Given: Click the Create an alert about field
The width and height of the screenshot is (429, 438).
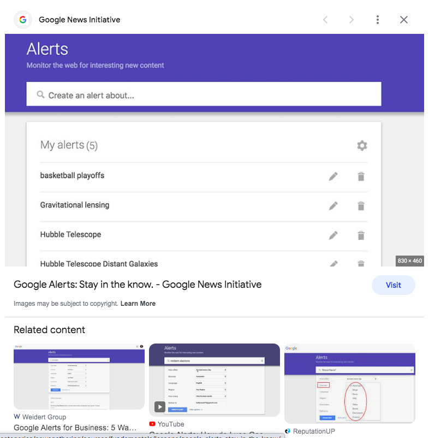Looking at the screenshot, I should click(x=204, y=94).
